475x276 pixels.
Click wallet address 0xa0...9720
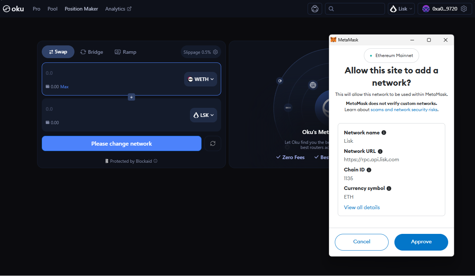click(444, 9)
